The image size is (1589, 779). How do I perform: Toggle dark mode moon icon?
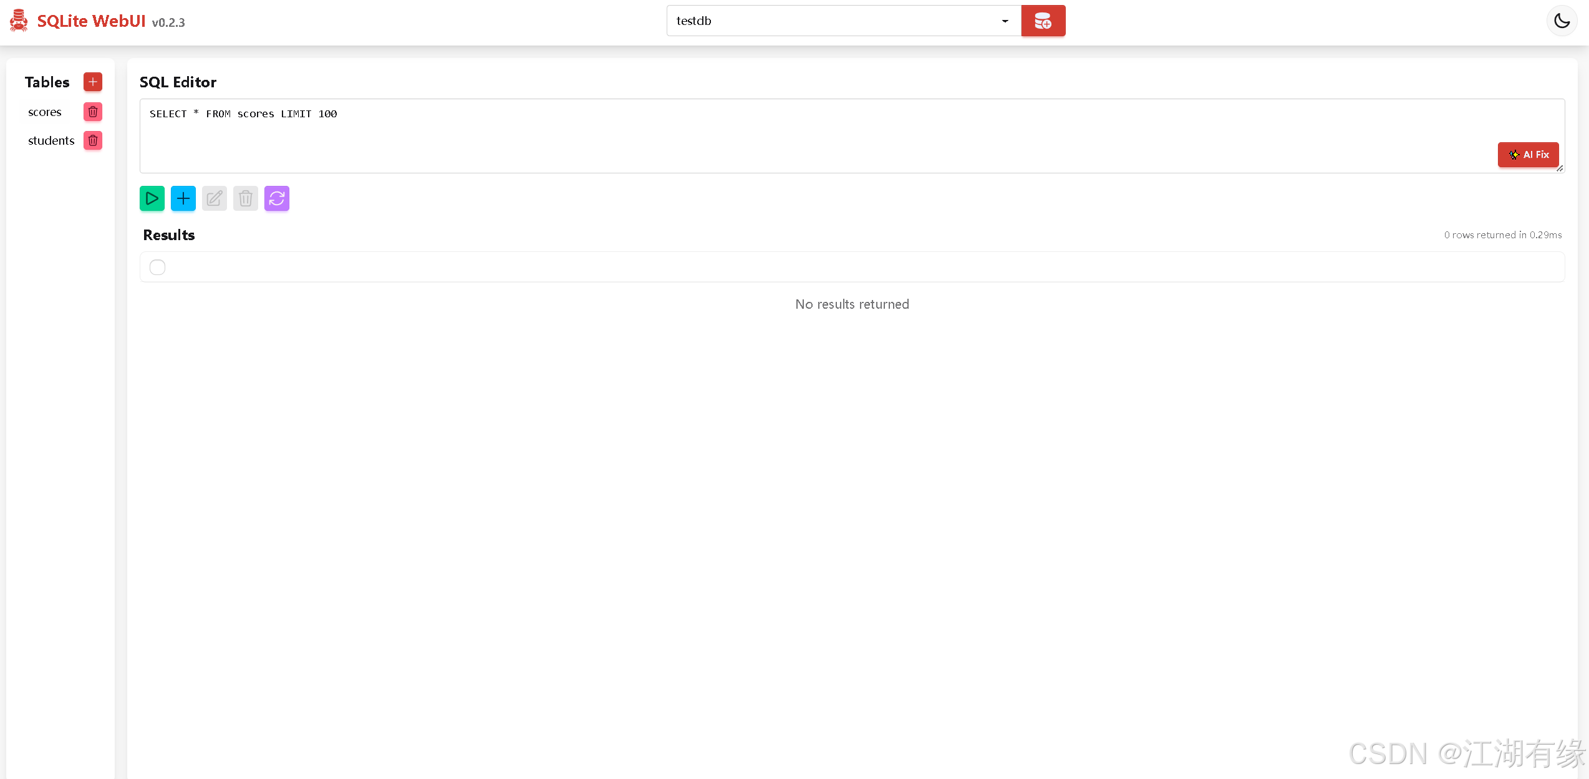click(x=1562, y=21)
